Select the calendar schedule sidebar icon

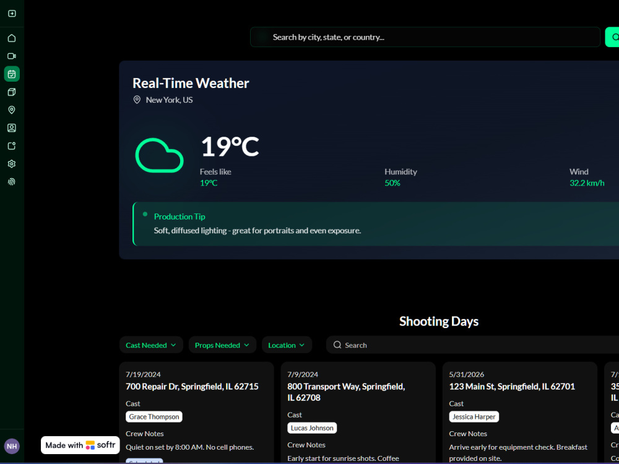(12, 74)
